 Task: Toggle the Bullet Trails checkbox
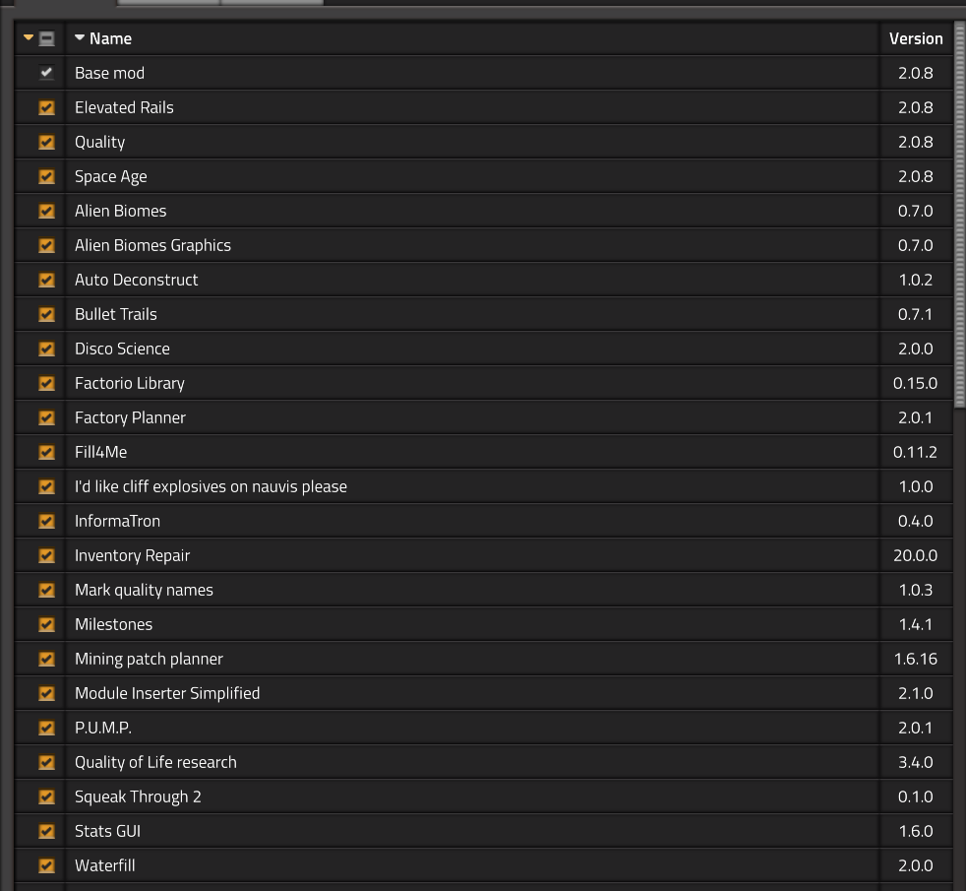(47, 314)
